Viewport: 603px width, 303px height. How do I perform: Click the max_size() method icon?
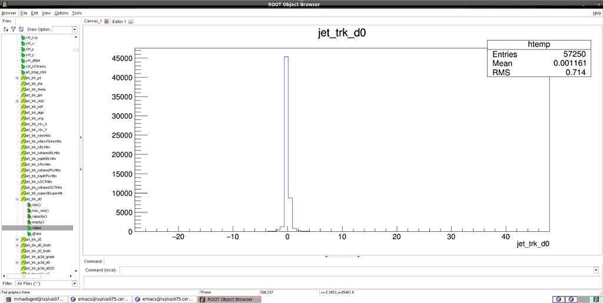click(x=29, y=211)
